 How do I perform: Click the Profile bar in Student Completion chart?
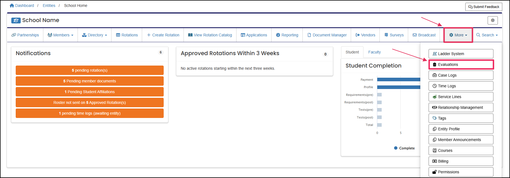tap(399, 87)
